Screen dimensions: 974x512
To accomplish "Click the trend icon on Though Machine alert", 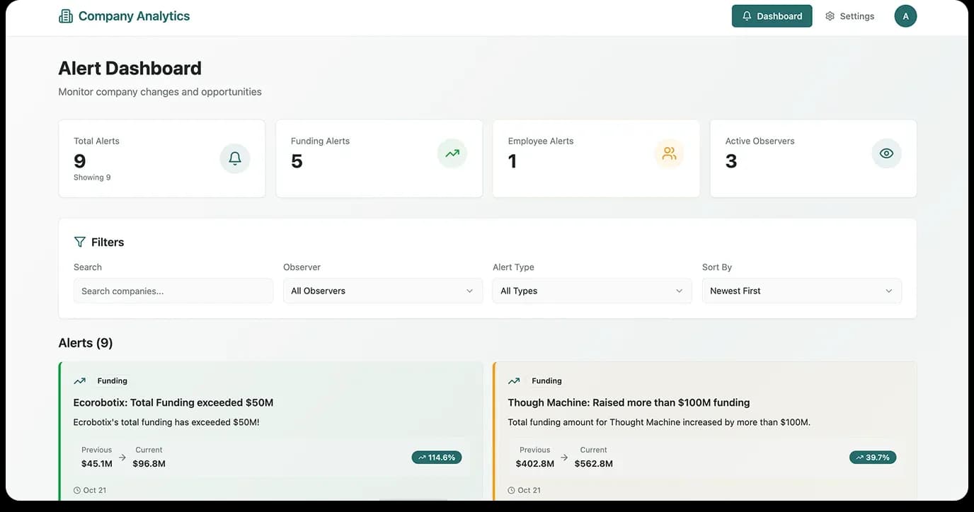I will (514, 381).
